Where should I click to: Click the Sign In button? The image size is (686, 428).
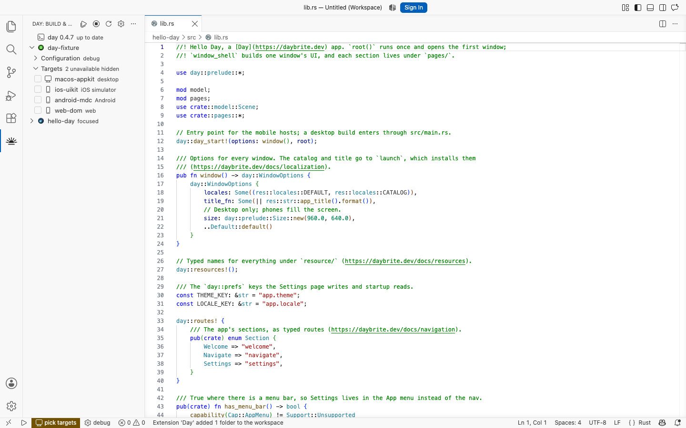414,8
